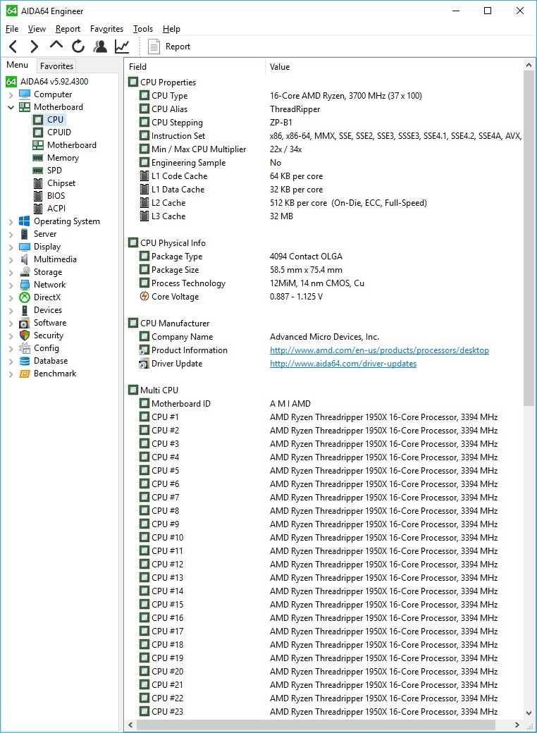The width and height of the screenshot is (537, 733).
Task: Click the Forward navigation arrow
Action: [34, 47]
